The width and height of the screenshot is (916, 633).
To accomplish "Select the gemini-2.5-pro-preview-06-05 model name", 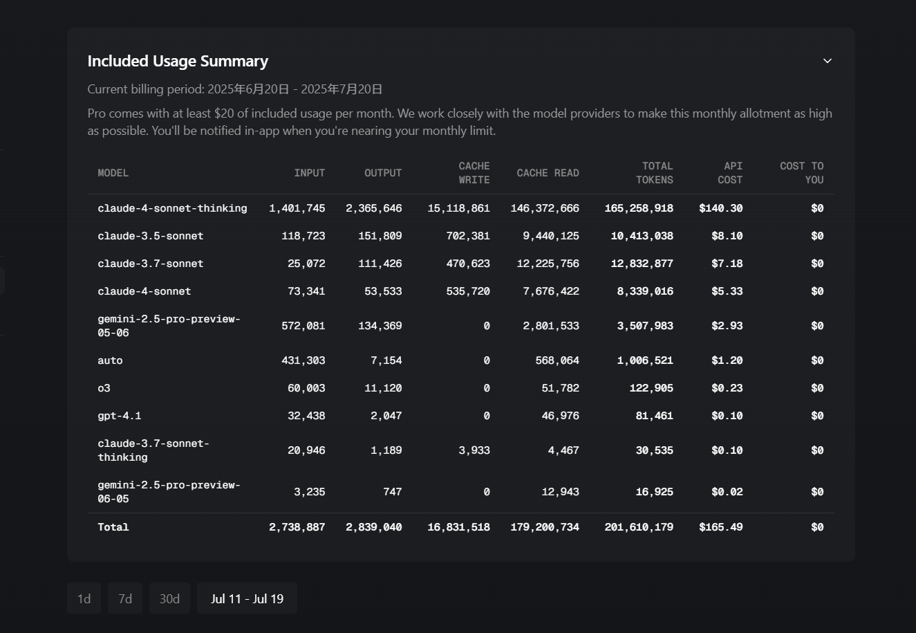I will coord(169,492).
